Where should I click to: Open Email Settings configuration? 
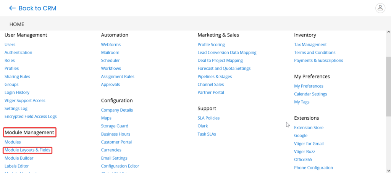(114, 158)
